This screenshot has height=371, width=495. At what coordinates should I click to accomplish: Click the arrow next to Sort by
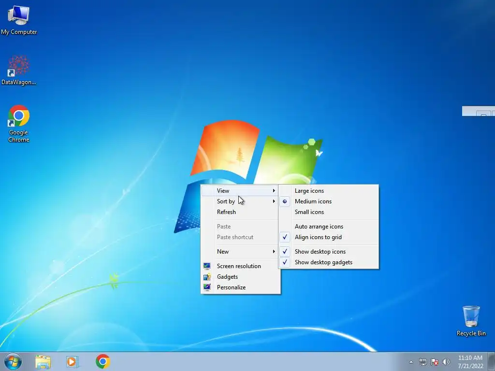[274, 201]
